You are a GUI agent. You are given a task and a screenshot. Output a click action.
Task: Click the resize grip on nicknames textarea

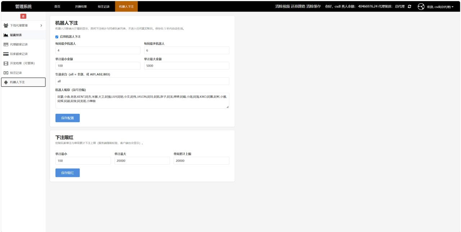pyautogui.click(x=227, y=107)
